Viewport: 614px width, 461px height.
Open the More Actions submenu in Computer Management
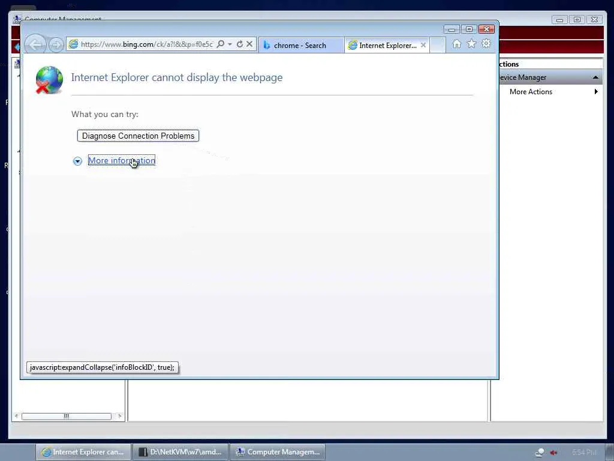coord(553,92)
